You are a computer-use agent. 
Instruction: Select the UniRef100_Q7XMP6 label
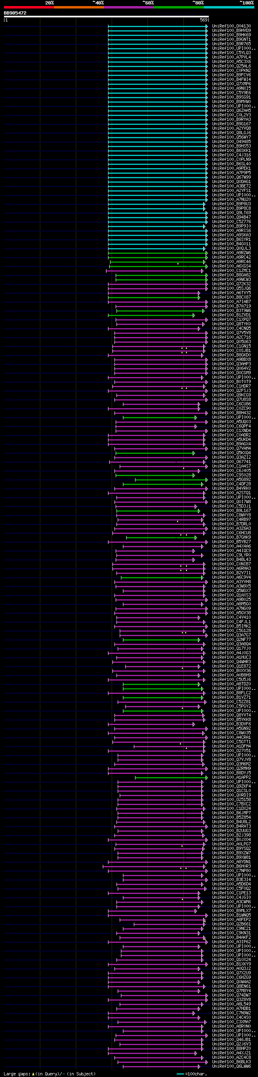point(231,84)
